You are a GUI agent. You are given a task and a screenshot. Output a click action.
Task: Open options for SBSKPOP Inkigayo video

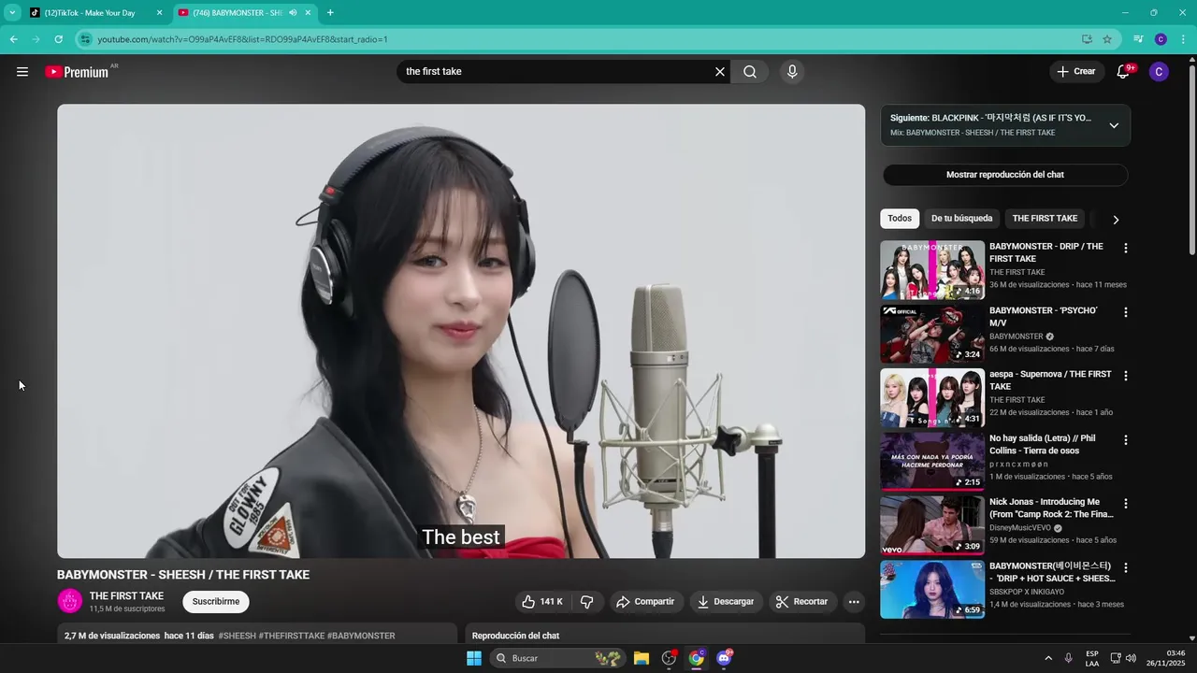pyautogui.click(x=1126, y=568)
